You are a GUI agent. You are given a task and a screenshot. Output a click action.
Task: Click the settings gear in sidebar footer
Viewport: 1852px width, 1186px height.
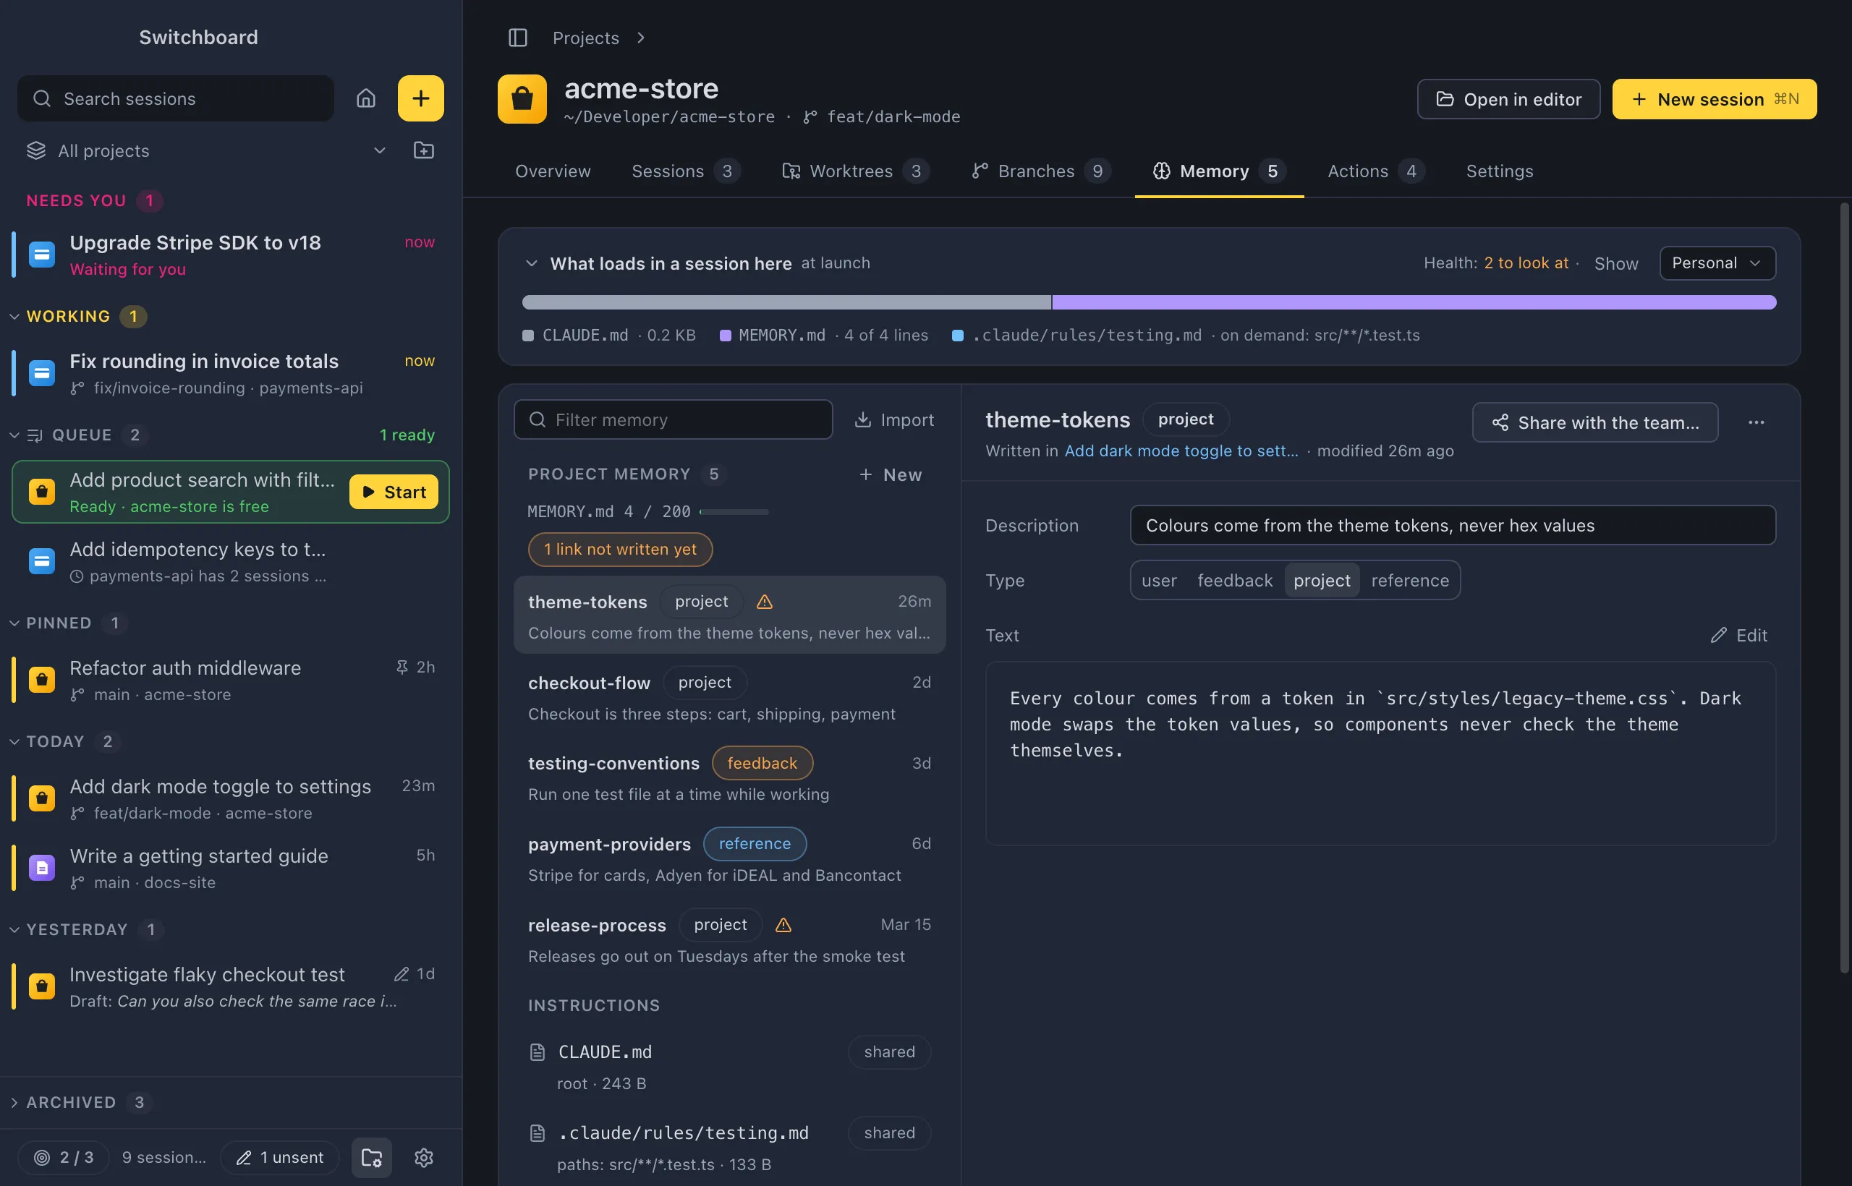click(x=424, y=1158)
